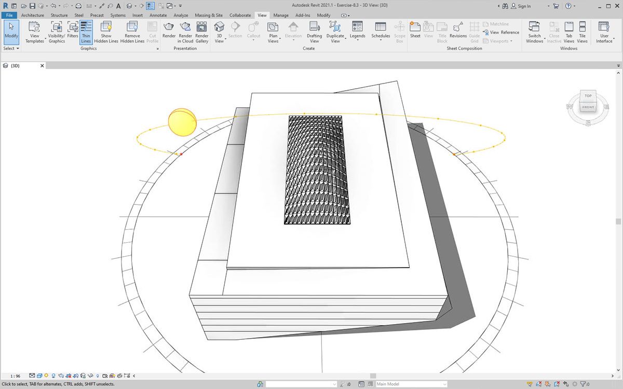Image resolution: width=623 pixels, height=389 pixels.
Task: Close the {3D} view tab
Action: [43, 66]
